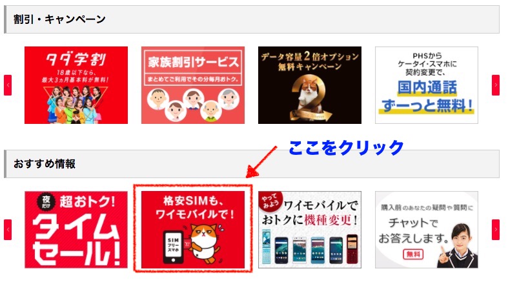Screen dimensions: 508x282
Task: Click the おすすめ情報 section header
Action: coord(251,163)
